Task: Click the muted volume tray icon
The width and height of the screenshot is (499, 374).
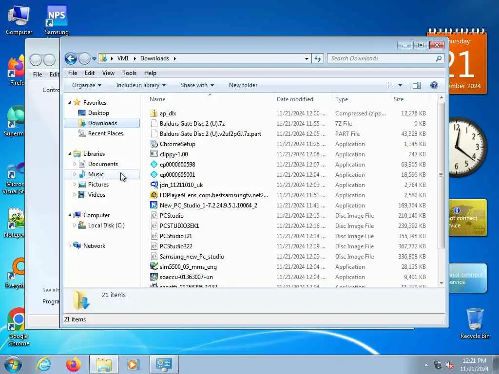Action: tap(450, 365)
